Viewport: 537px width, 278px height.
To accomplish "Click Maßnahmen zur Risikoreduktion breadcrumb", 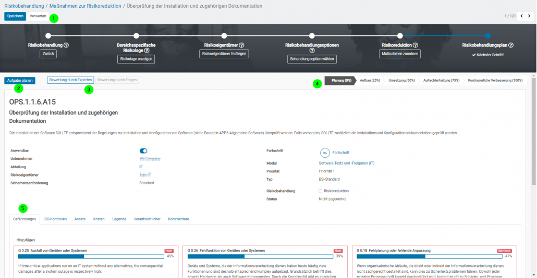I will (85, 6).
